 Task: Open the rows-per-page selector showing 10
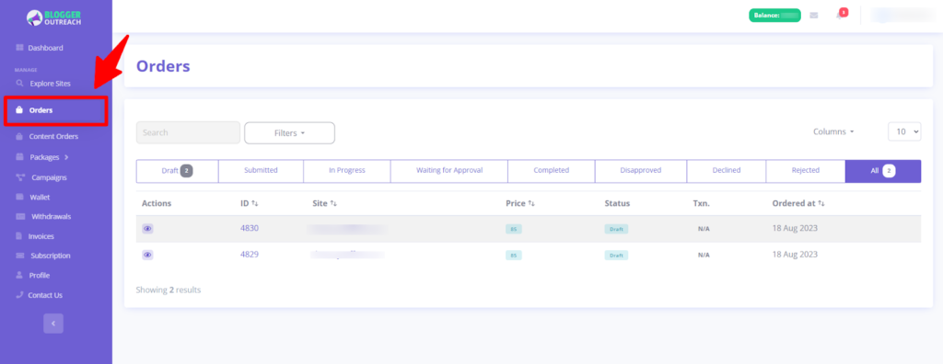point(904,131)
